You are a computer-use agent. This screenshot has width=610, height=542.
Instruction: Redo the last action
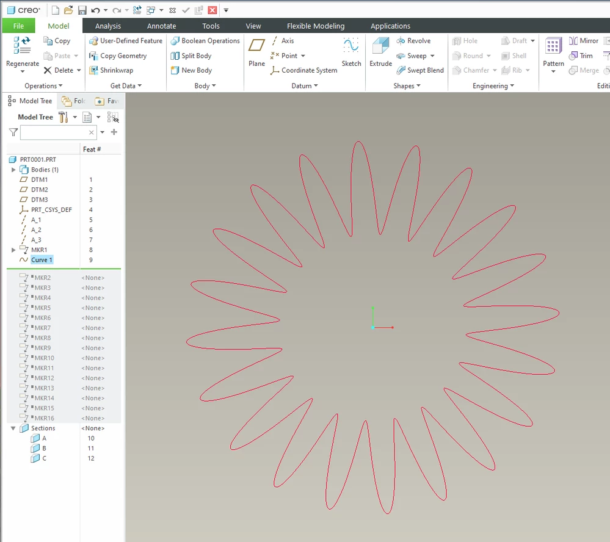coord(116,10)
